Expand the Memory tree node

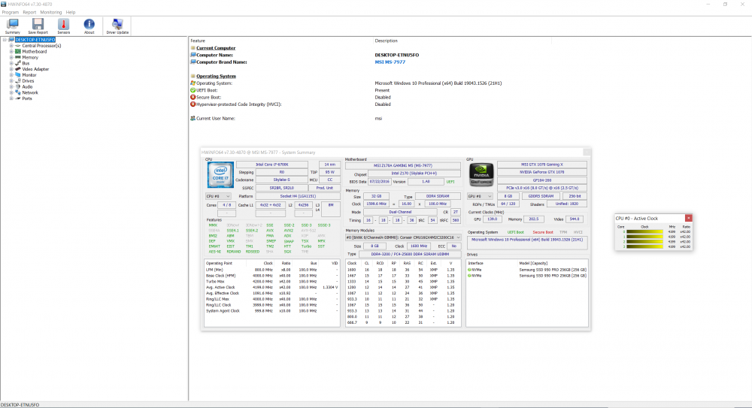click(11, 57)
